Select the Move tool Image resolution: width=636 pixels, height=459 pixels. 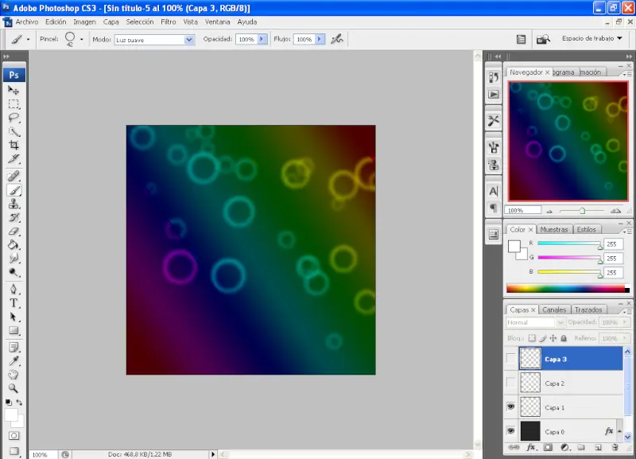click(x=14, y=90)
